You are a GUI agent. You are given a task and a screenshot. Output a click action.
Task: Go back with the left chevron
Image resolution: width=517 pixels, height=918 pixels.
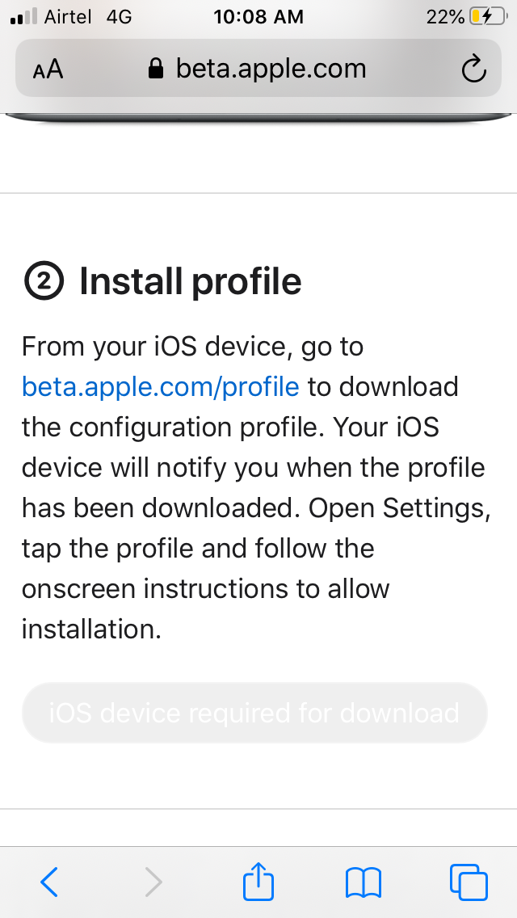tap(49, 882)
